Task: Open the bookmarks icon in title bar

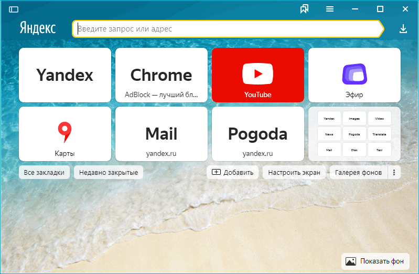Action: 304,9
